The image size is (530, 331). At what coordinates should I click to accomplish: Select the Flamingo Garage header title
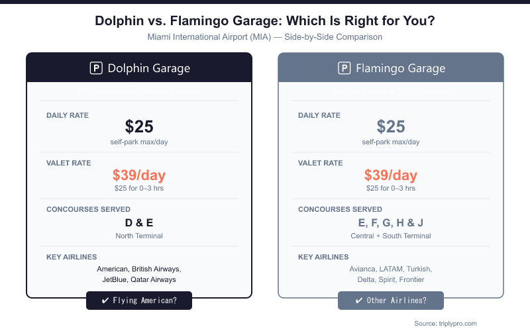(x=400, y=68)
